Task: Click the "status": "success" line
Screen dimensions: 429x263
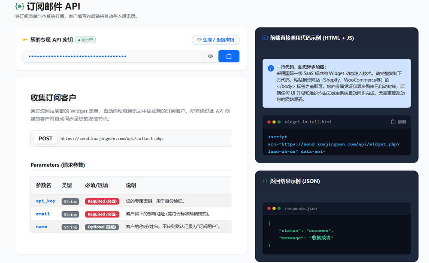Action: 306,230
